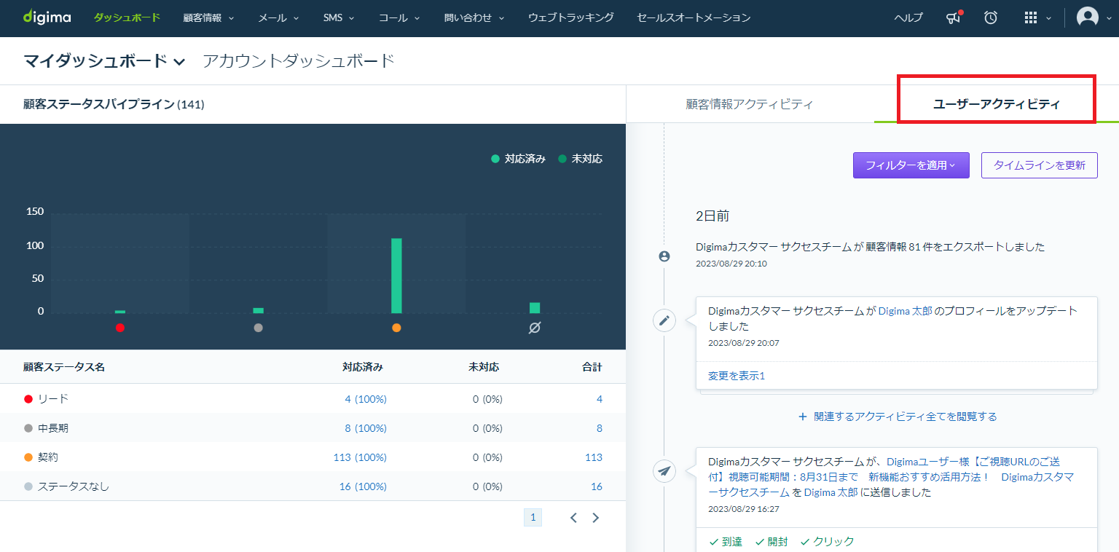This screenshot has height=552, width=1119.
Task: Open the apps grid icon
Action: pos(1031,17)
